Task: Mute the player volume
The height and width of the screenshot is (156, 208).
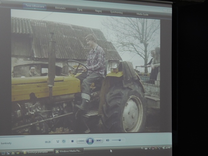Action: 108,140
